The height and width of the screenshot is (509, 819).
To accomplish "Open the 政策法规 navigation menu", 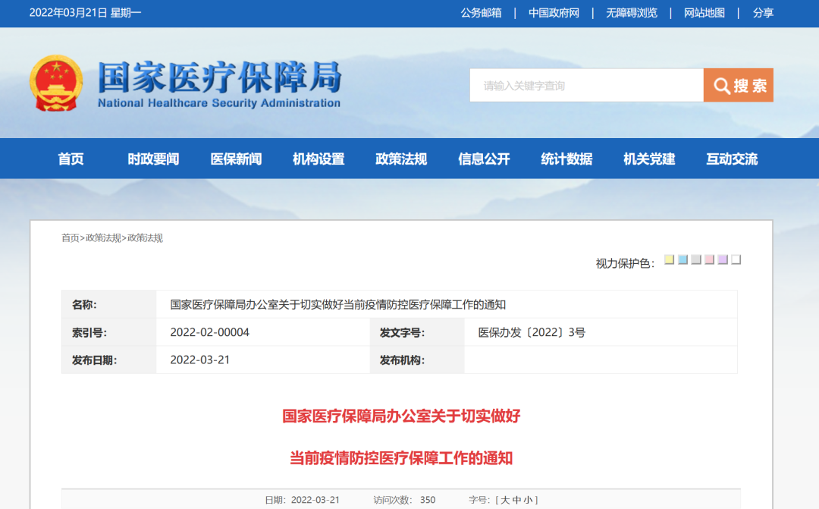I will (x=400, y=159).
